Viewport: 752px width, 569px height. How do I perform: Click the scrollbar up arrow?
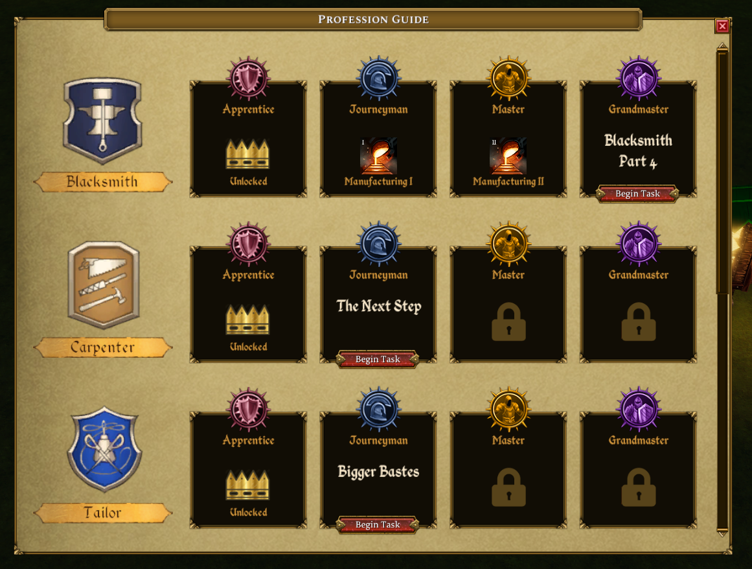point(722,47)
